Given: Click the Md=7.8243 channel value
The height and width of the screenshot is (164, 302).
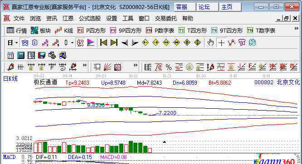Looking at the screenshot, I should click(x=149, y=83).
